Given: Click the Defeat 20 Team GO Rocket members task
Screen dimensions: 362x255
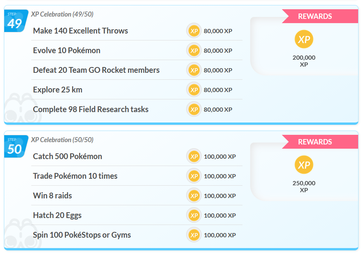Looking at the screenshot, I should (x=96, y=70).
